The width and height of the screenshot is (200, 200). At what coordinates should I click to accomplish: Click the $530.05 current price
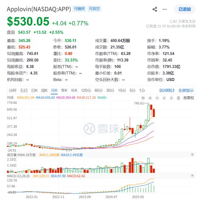tap(28, 21)
